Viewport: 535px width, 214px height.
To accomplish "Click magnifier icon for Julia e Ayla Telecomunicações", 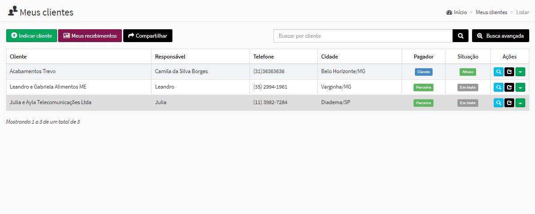I will [499, 103].
